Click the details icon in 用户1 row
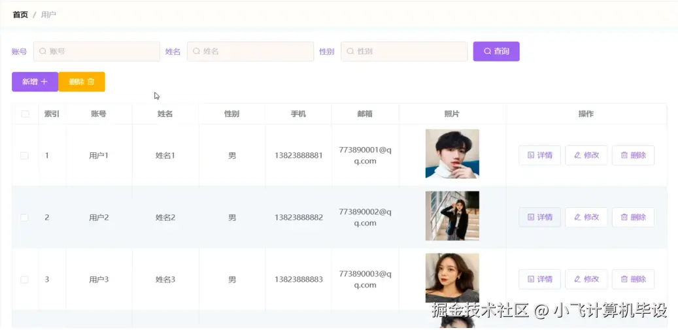This screenshot has height=330, width=678. coord(531,156)
